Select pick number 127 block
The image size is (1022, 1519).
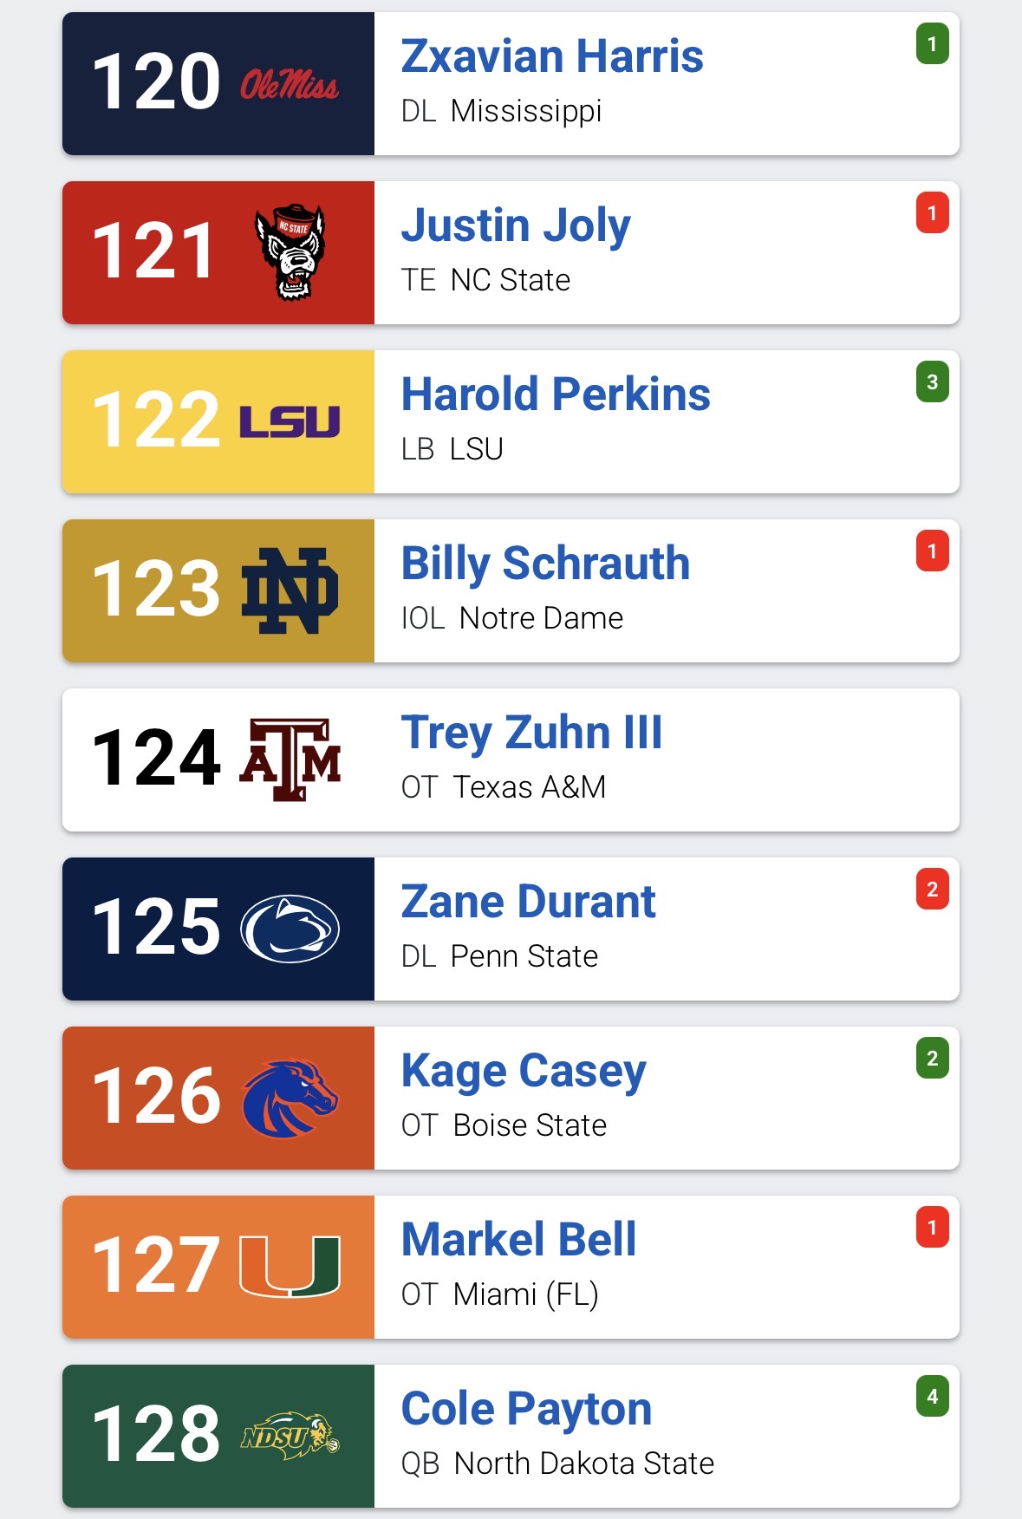coord(156,1267)
